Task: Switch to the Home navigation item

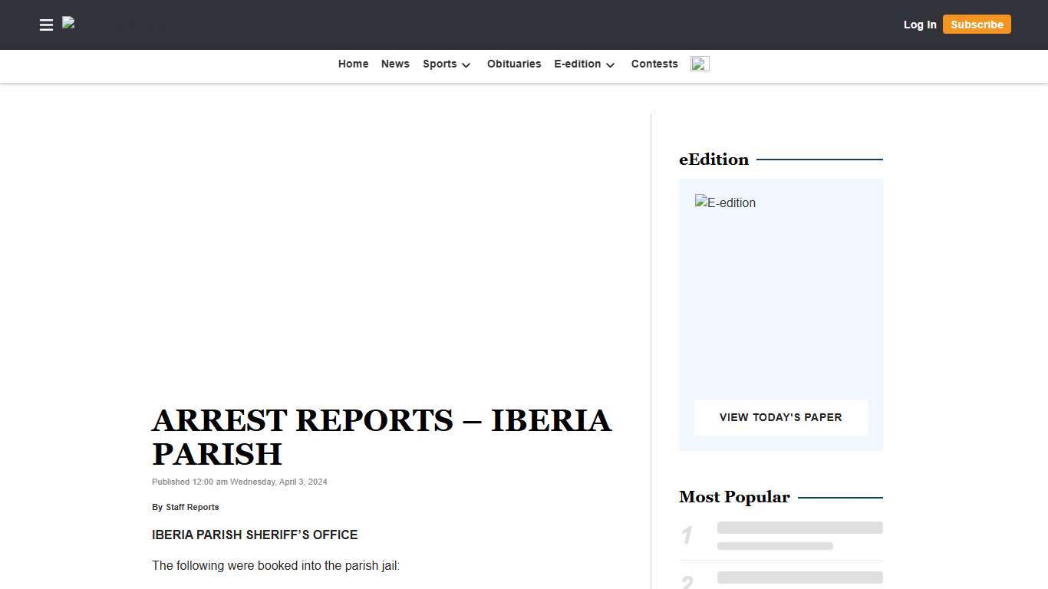Action: (x=353, y=64)
